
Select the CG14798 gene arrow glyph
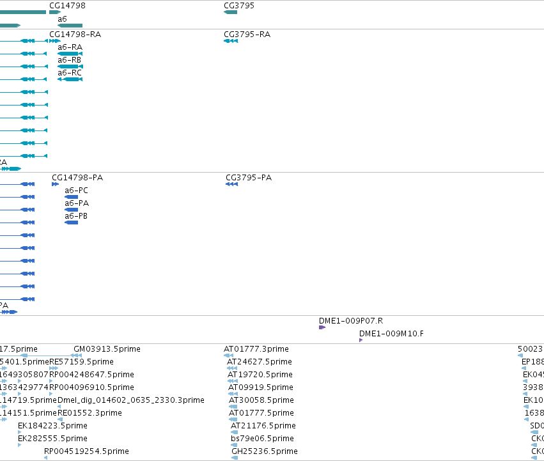click(x=55, y=12)
